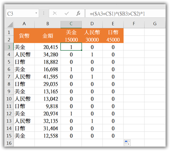The height and width of the screenshot is (151, 170).
Task: Select amount cell 41,595
Action: coord(48,77)
